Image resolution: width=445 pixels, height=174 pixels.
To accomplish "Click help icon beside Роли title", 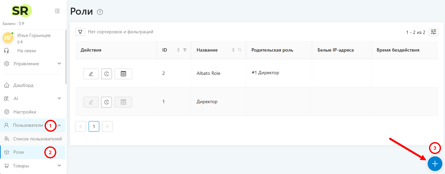I will (100, 12).
